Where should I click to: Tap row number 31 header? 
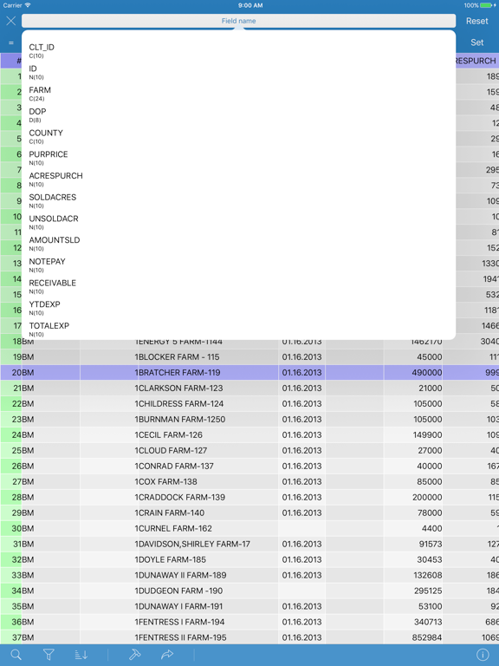point(11,544)
